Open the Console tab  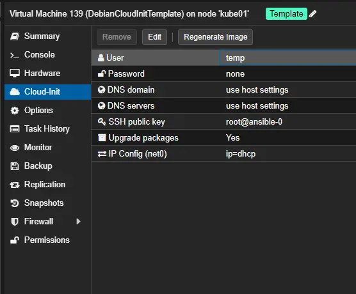47,55
